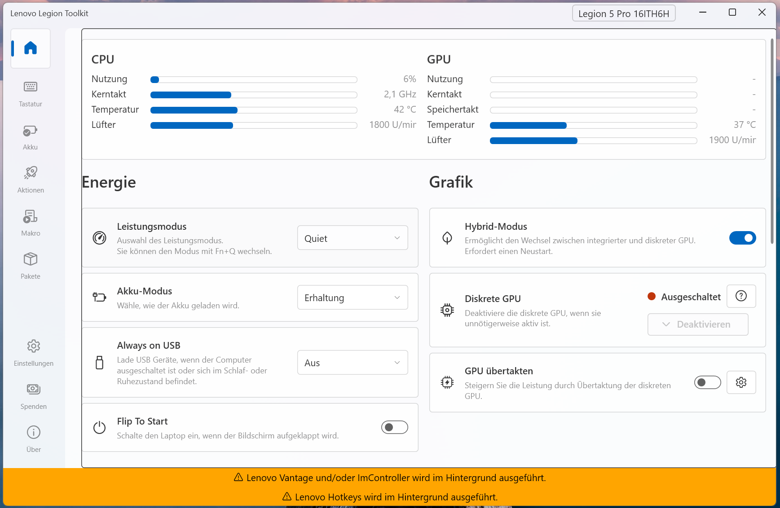Click the GPU Lüfter progress bar

594,141
